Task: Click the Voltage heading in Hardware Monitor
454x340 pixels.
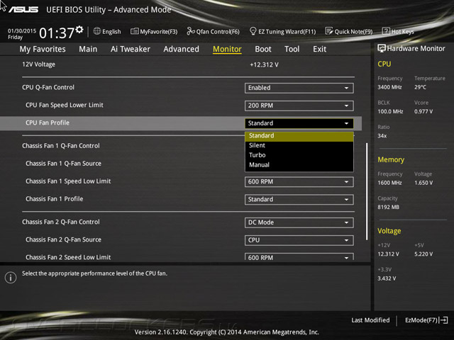Action: pos(389,231)
